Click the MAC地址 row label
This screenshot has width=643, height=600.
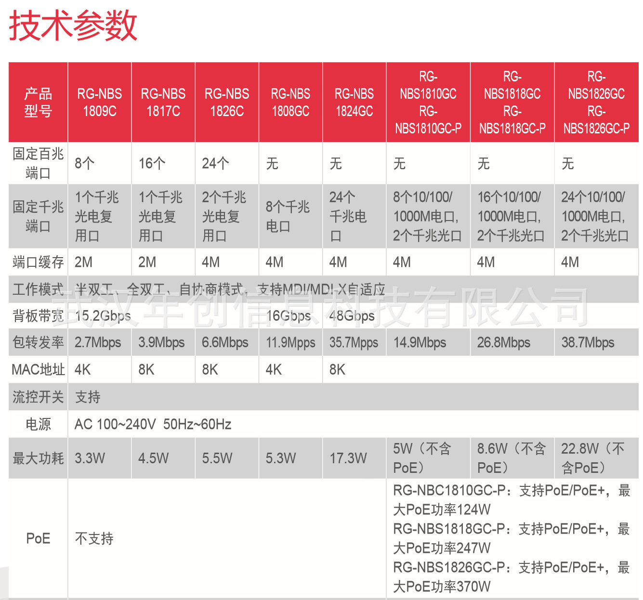click(38, 369)
